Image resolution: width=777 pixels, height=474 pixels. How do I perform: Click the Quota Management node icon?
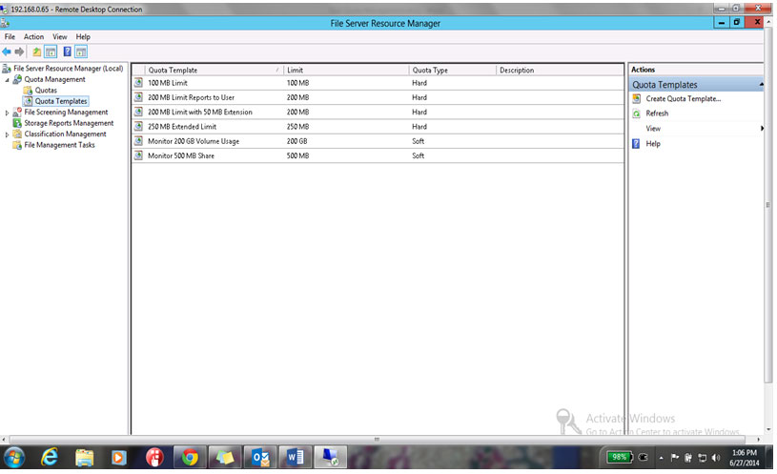17,79
